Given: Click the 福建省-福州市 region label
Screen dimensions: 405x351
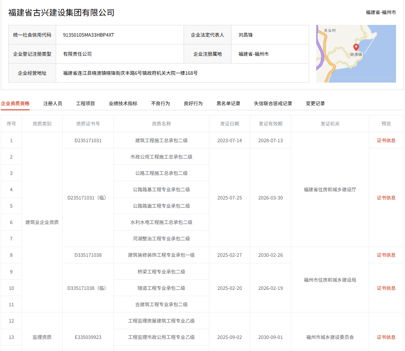Looking at the screenshot, I should point(381,12).
